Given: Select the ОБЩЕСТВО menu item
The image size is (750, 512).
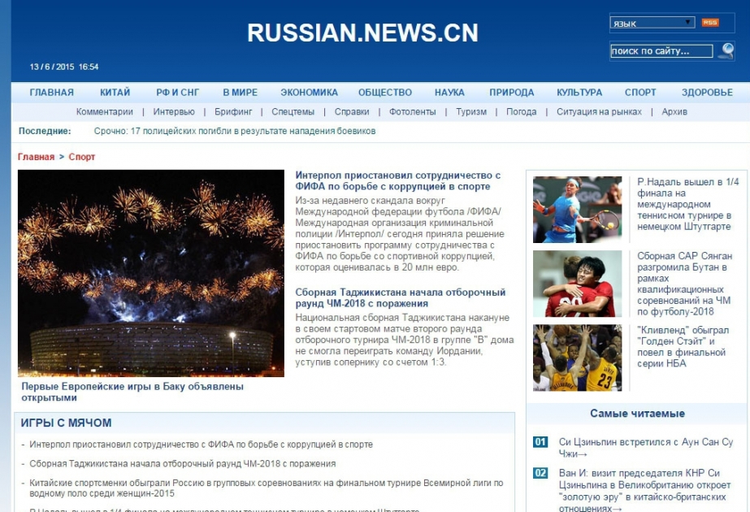Looking at the screenshot, I should (385, 93).
